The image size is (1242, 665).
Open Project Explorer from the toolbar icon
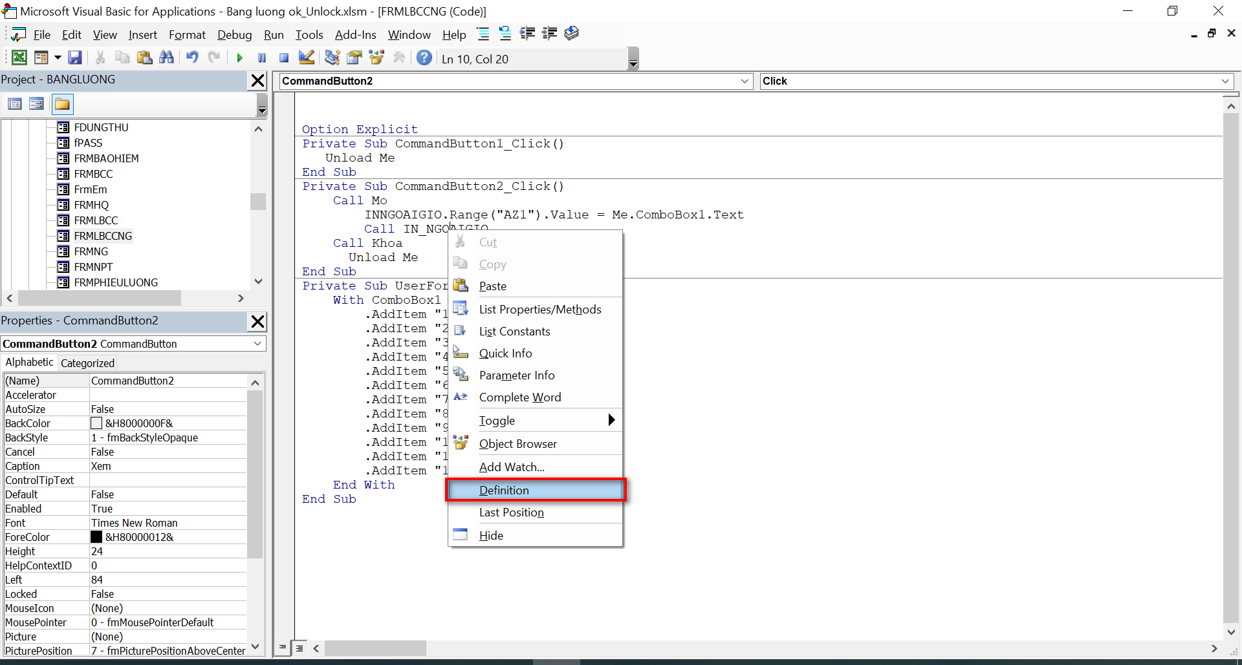(332, 58)
